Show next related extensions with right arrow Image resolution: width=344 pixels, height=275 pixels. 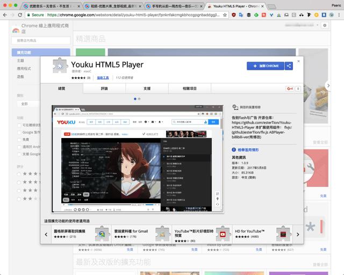pyautogui.click(x=298, y=234)
